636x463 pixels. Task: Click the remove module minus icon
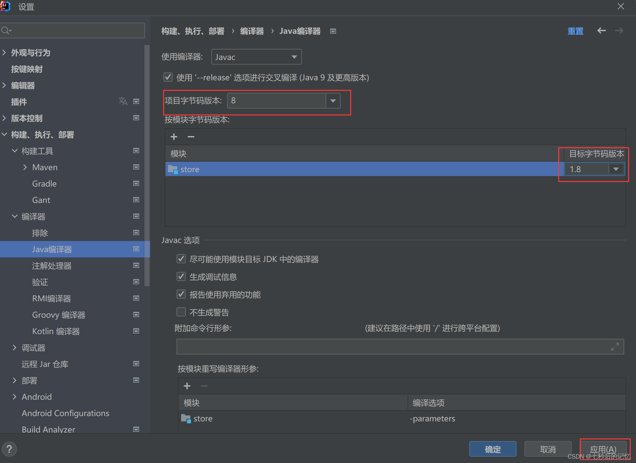pos(191,137)
